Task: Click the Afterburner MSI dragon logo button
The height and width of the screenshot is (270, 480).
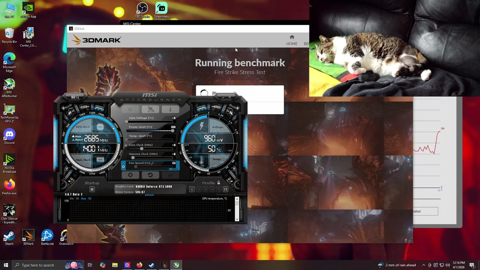Action: pyautogui.click(x=150, y=109)
